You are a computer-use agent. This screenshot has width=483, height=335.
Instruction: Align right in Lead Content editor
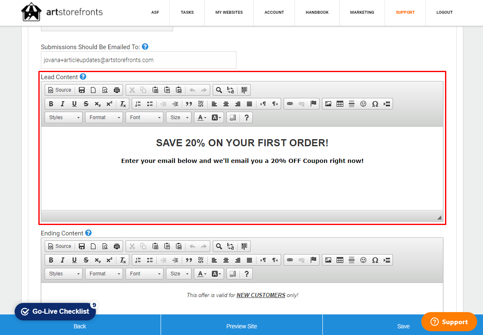coord(238,104)
